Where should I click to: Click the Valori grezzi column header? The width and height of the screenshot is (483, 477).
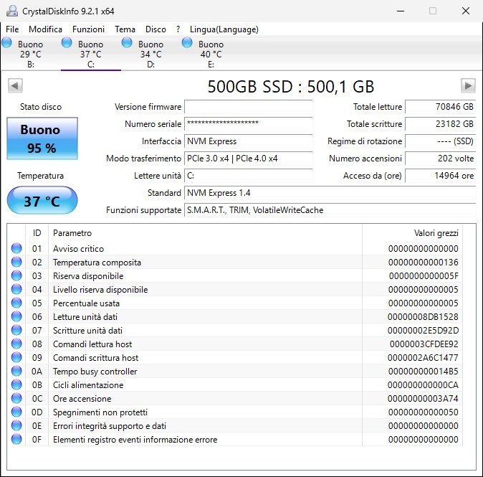click(x=412, y=233)
